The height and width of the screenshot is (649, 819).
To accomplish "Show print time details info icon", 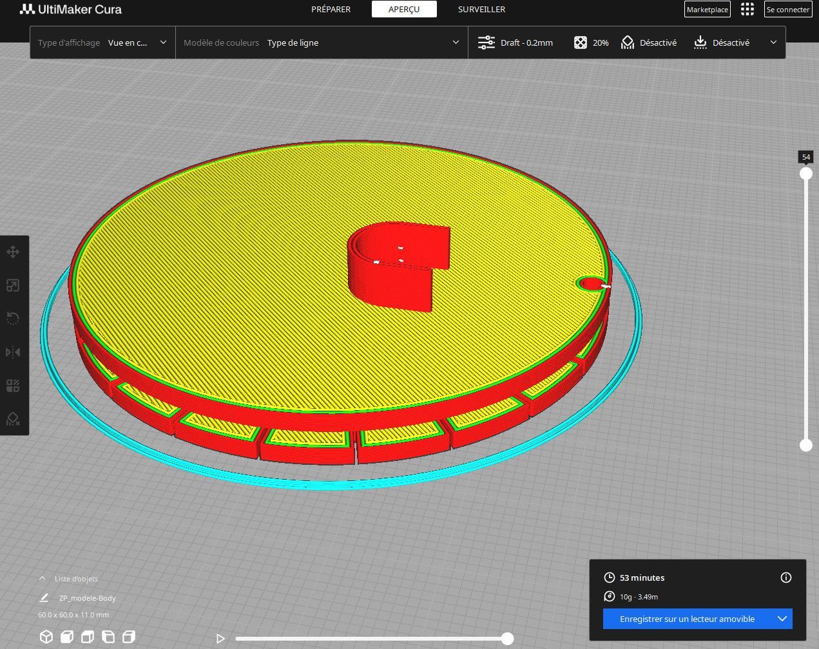I will coord(785,578).
